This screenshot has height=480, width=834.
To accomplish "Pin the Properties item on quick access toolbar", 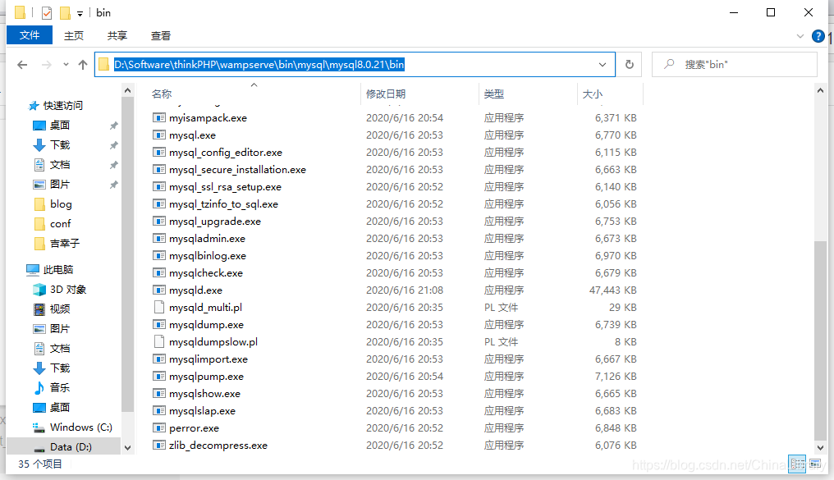I will coord(47,12).
